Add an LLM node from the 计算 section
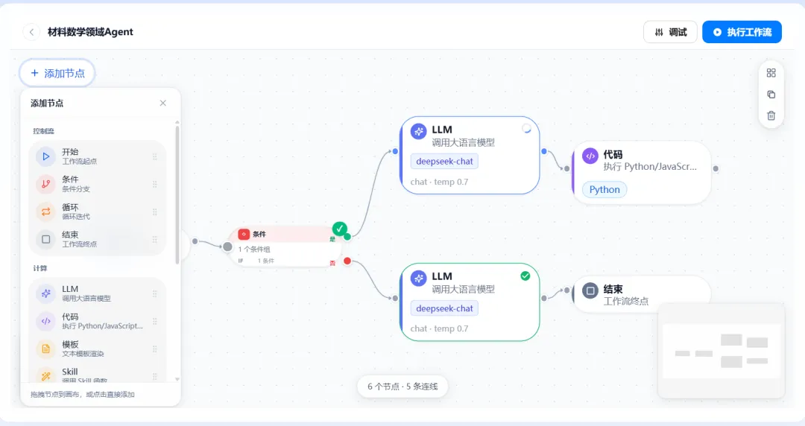Screen dimensions: 805x426 click(x=98, y=293)
